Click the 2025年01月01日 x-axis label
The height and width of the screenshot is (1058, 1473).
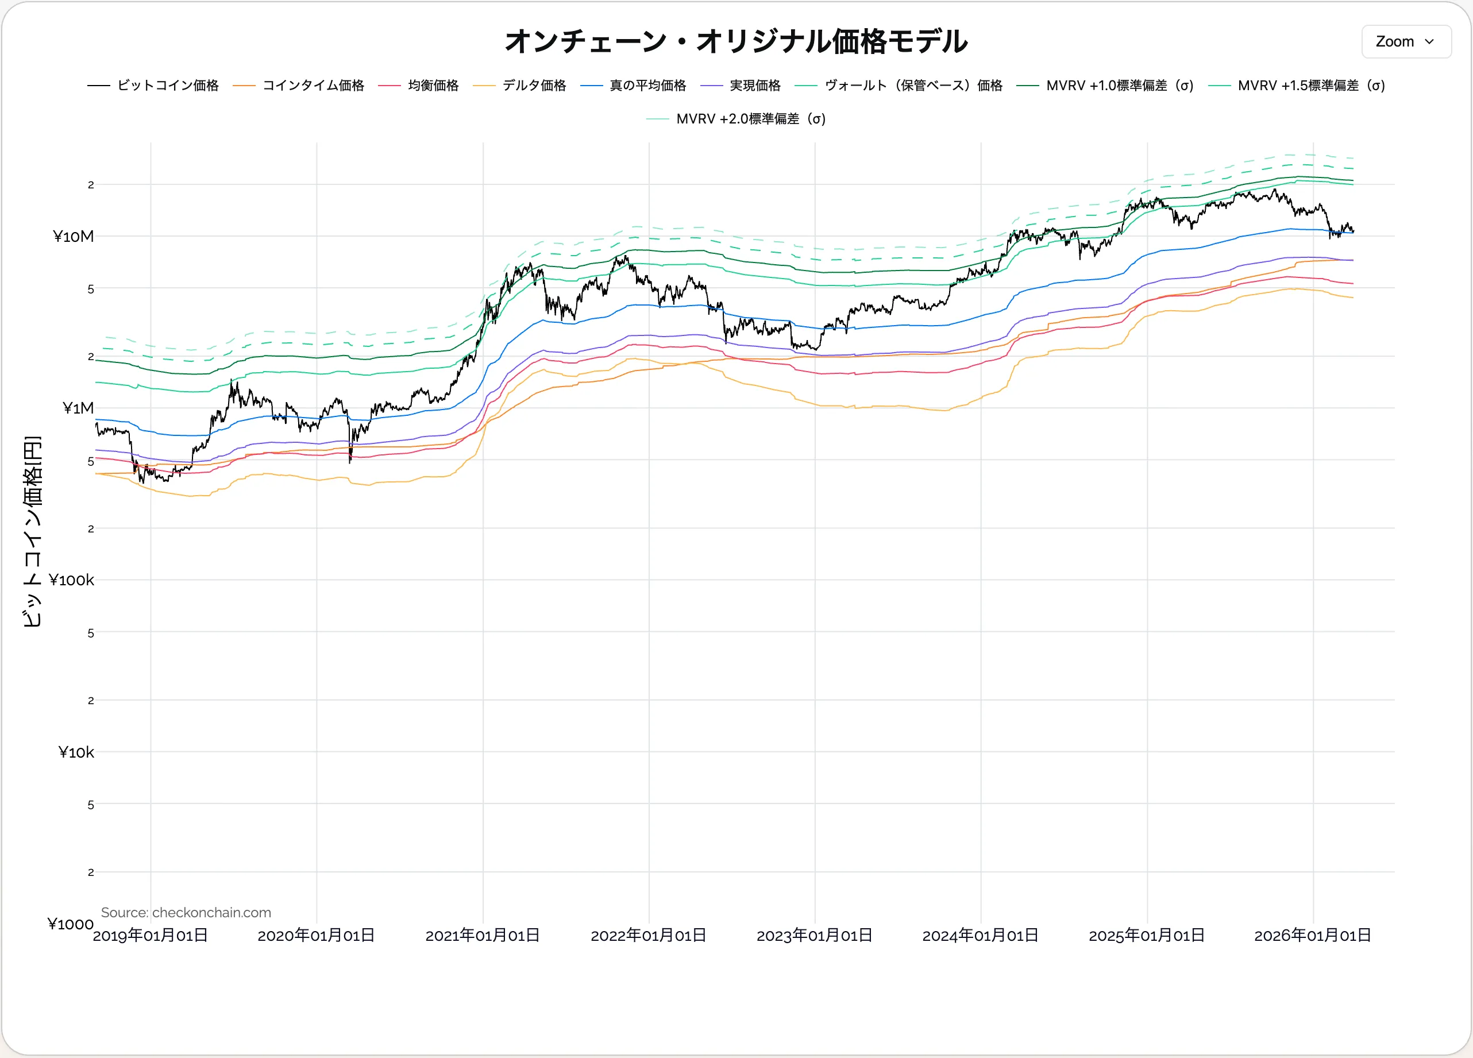click(1146, 935)
